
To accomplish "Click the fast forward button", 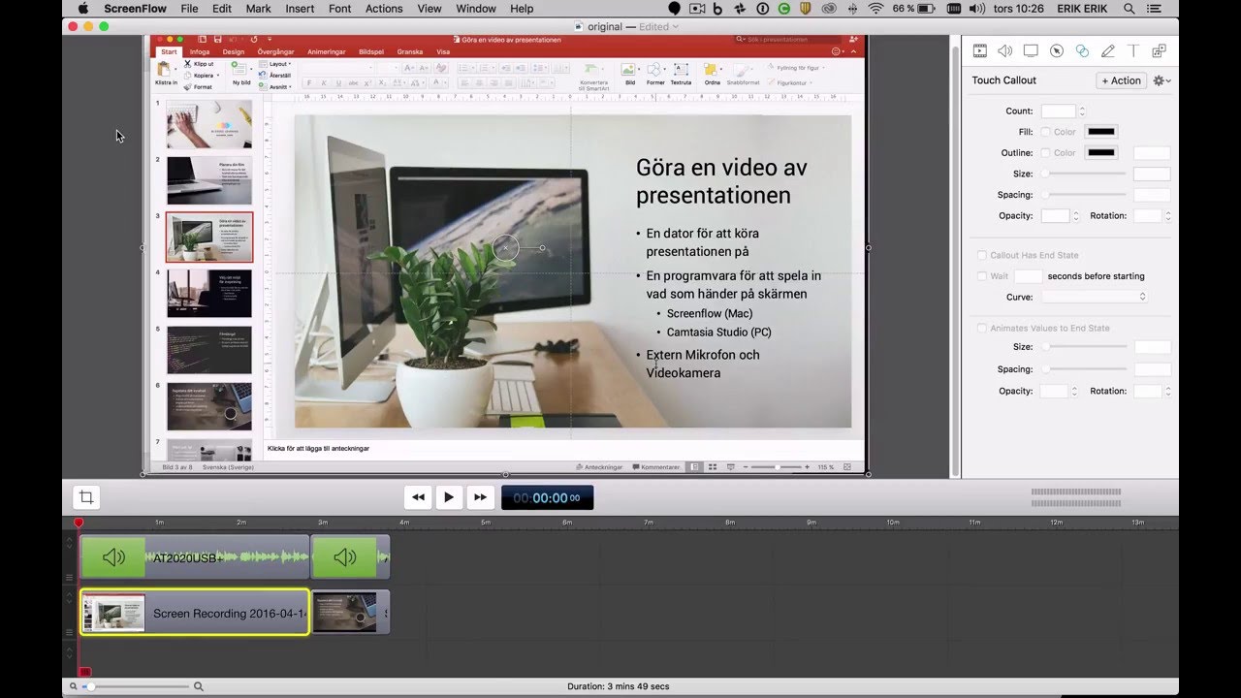I will 480,497.
